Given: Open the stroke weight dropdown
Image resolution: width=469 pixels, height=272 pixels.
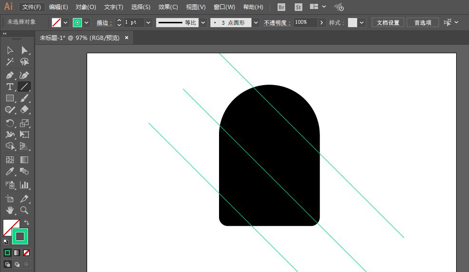Looking at the screenshot, I should (x=149, y=23).
